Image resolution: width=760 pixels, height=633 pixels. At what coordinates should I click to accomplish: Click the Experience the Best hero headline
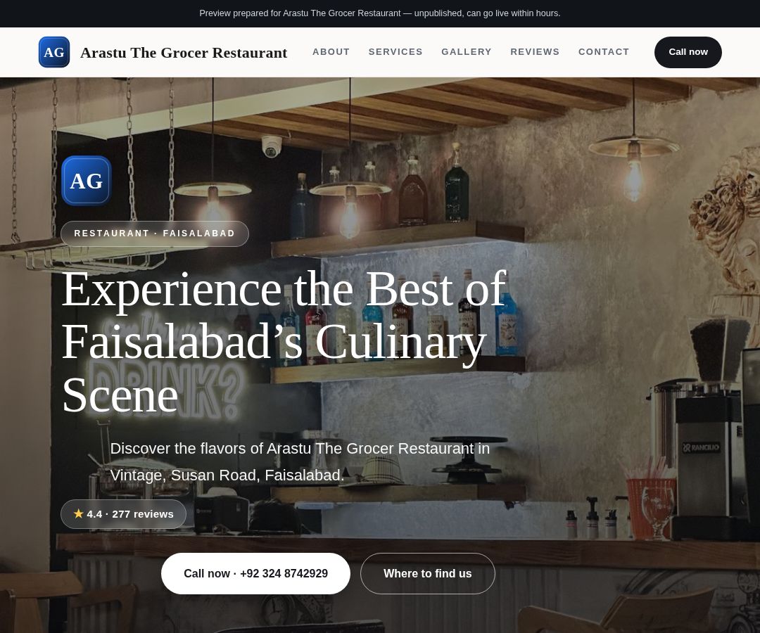284,342
